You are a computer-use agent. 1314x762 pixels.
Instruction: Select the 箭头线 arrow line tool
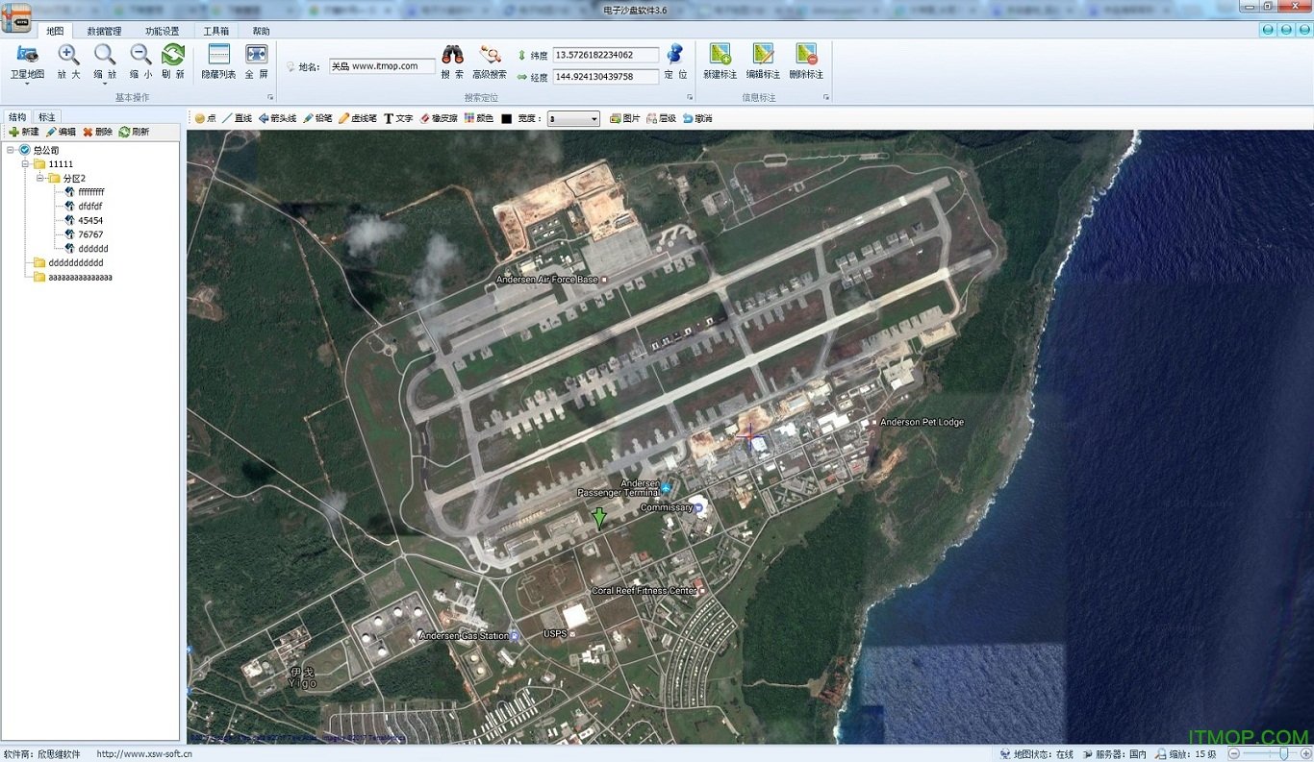277,118
